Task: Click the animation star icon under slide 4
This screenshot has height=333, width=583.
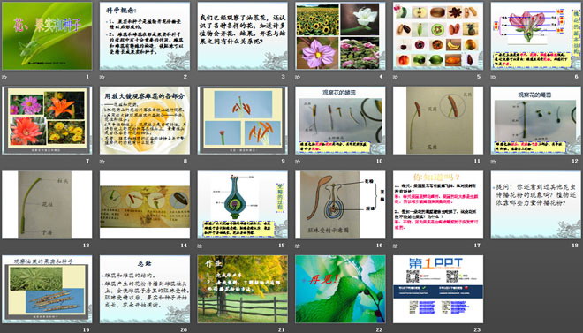Action: click(298, 77)
